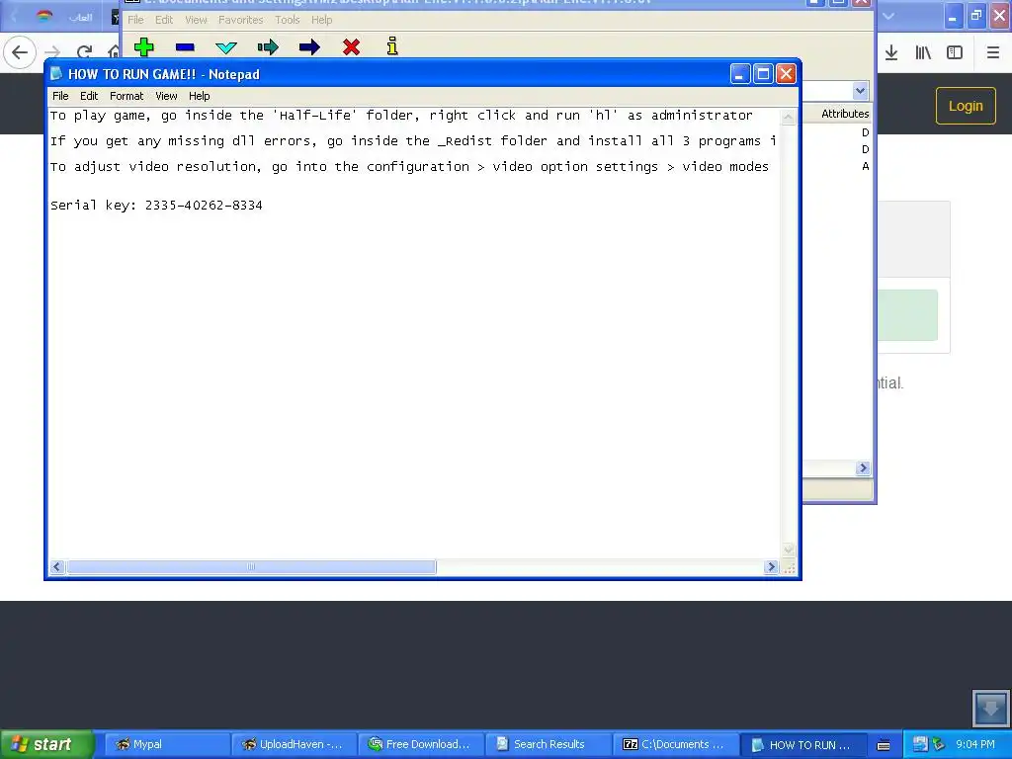Viewport: 1012px width, 759px height.
Task: Click the dark blue Move arrow icon in 7-Zip
Action: tap(309, 47)
